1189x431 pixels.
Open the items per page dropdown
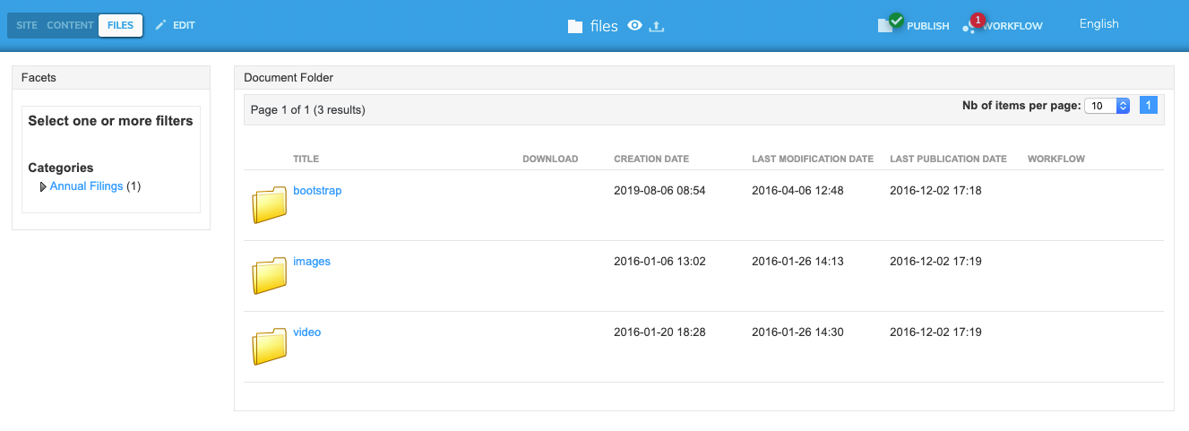click(1109, 106)
